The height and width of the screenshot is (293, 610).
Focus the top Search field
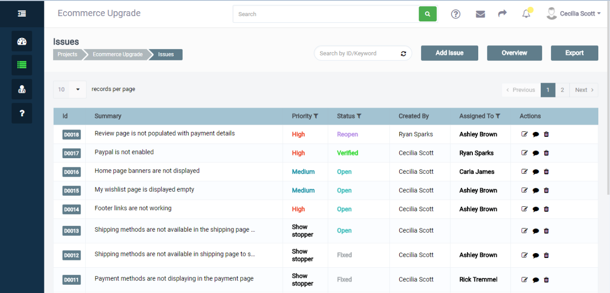[326, 14]
